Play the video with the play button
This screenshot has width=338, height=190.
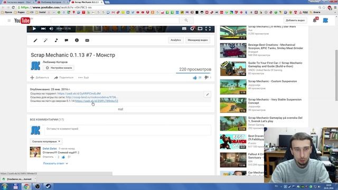[34, 28]
